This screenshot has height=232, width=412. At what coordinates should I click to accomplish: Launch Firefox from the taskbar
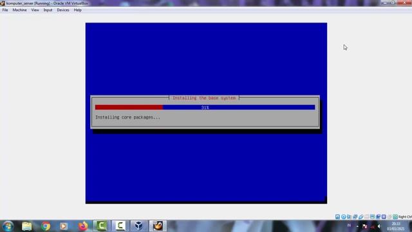tap(83, 226)
